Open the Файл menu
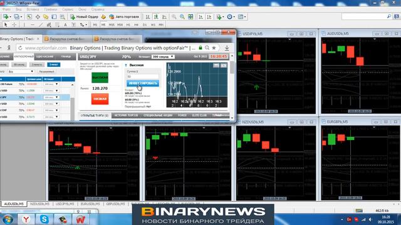 [7, 9]
